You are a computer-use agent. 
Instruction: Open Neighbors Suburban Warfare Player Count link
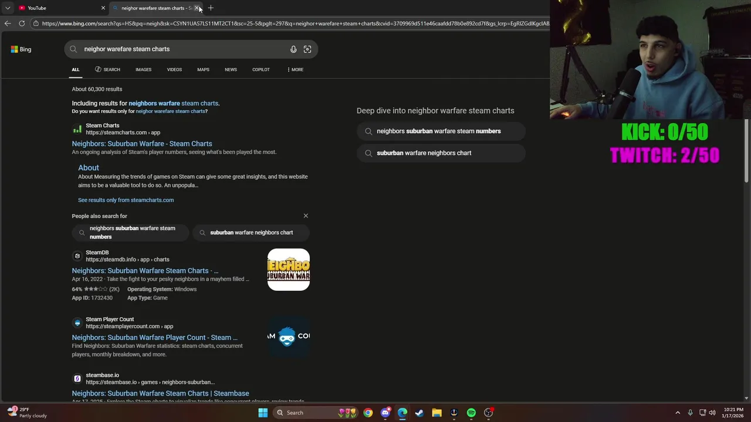[154, 338]
